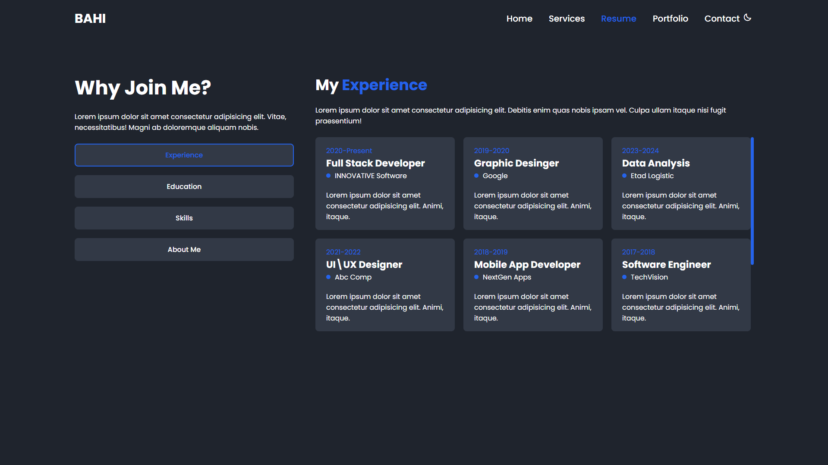Image resolution: width=828 pixels, height=465 pixels.
Task: Click blue bullet next to Google
Action: tap(476, 176)
